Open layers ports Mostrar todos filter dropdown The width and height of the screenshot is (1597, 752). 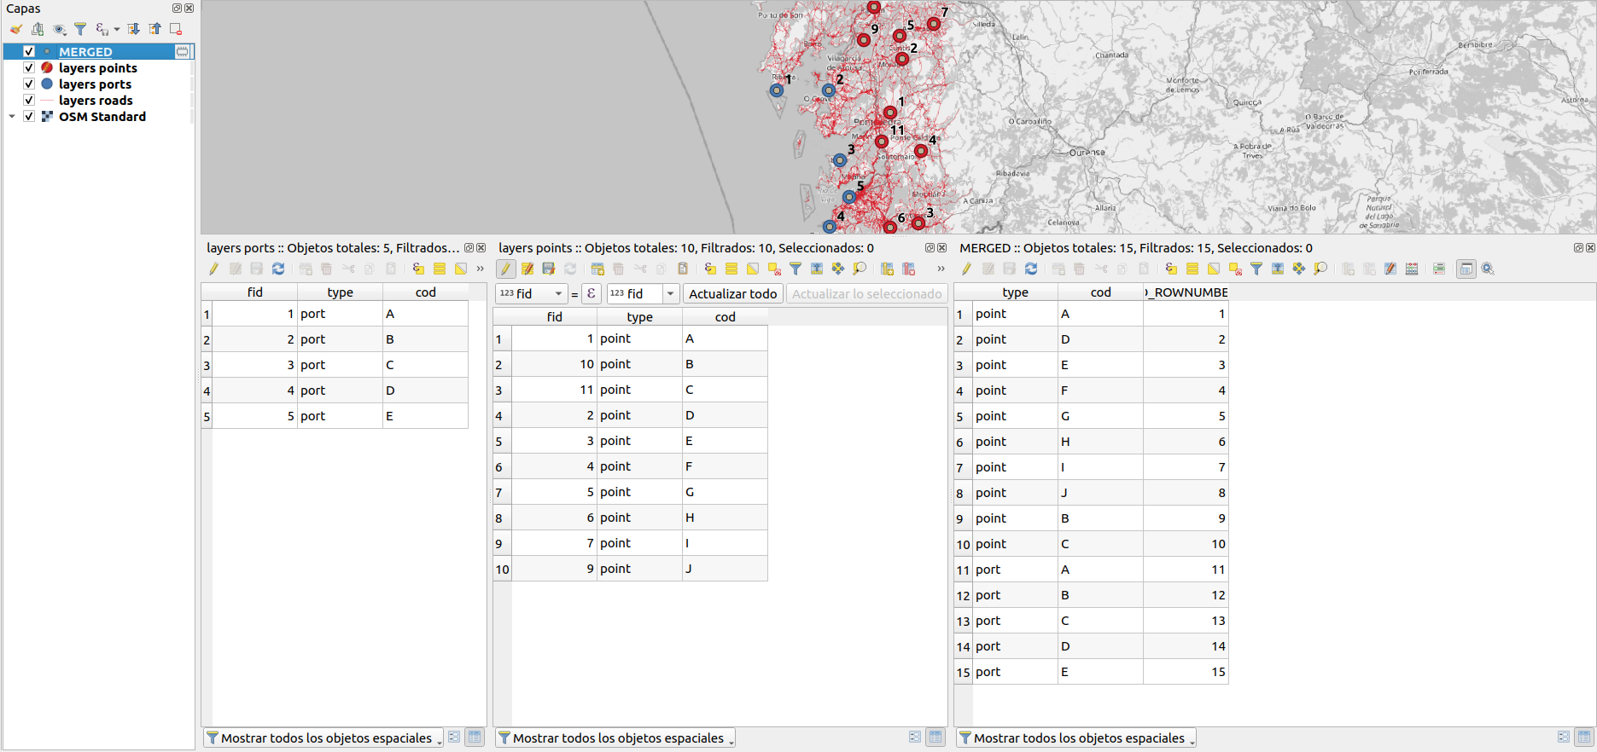(x=324, y=738)
